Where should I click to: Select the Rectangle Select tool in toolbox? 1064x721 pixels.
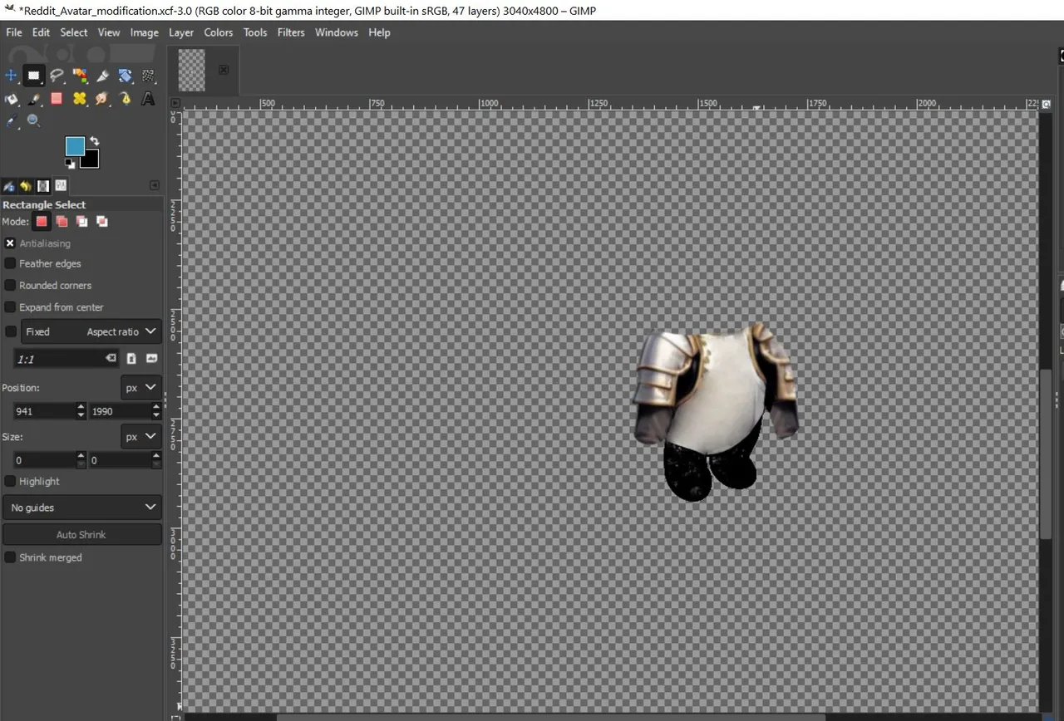point(33,76)
